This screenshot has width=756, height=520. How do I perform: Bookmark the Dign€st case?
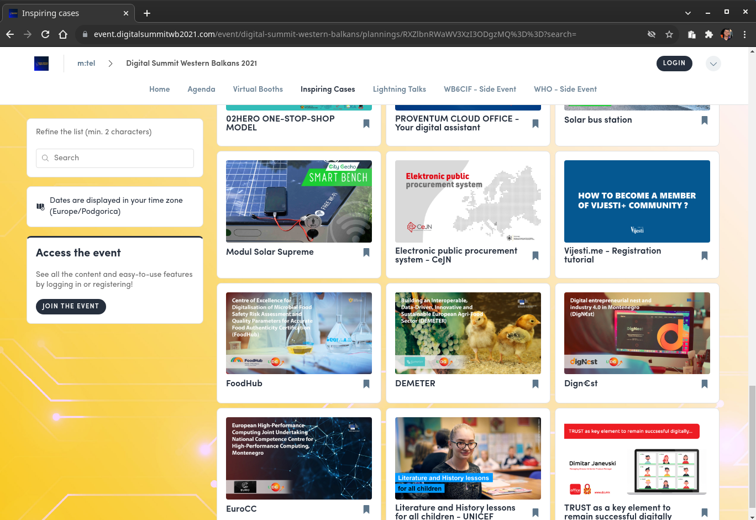click(x=705, y=384)
